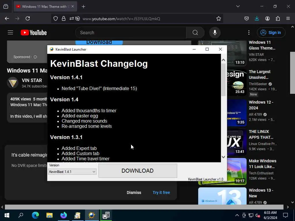This screenshot has height=221, width=295.
Task: Click the blue Download ad button
Action: (x=99, y=43)
